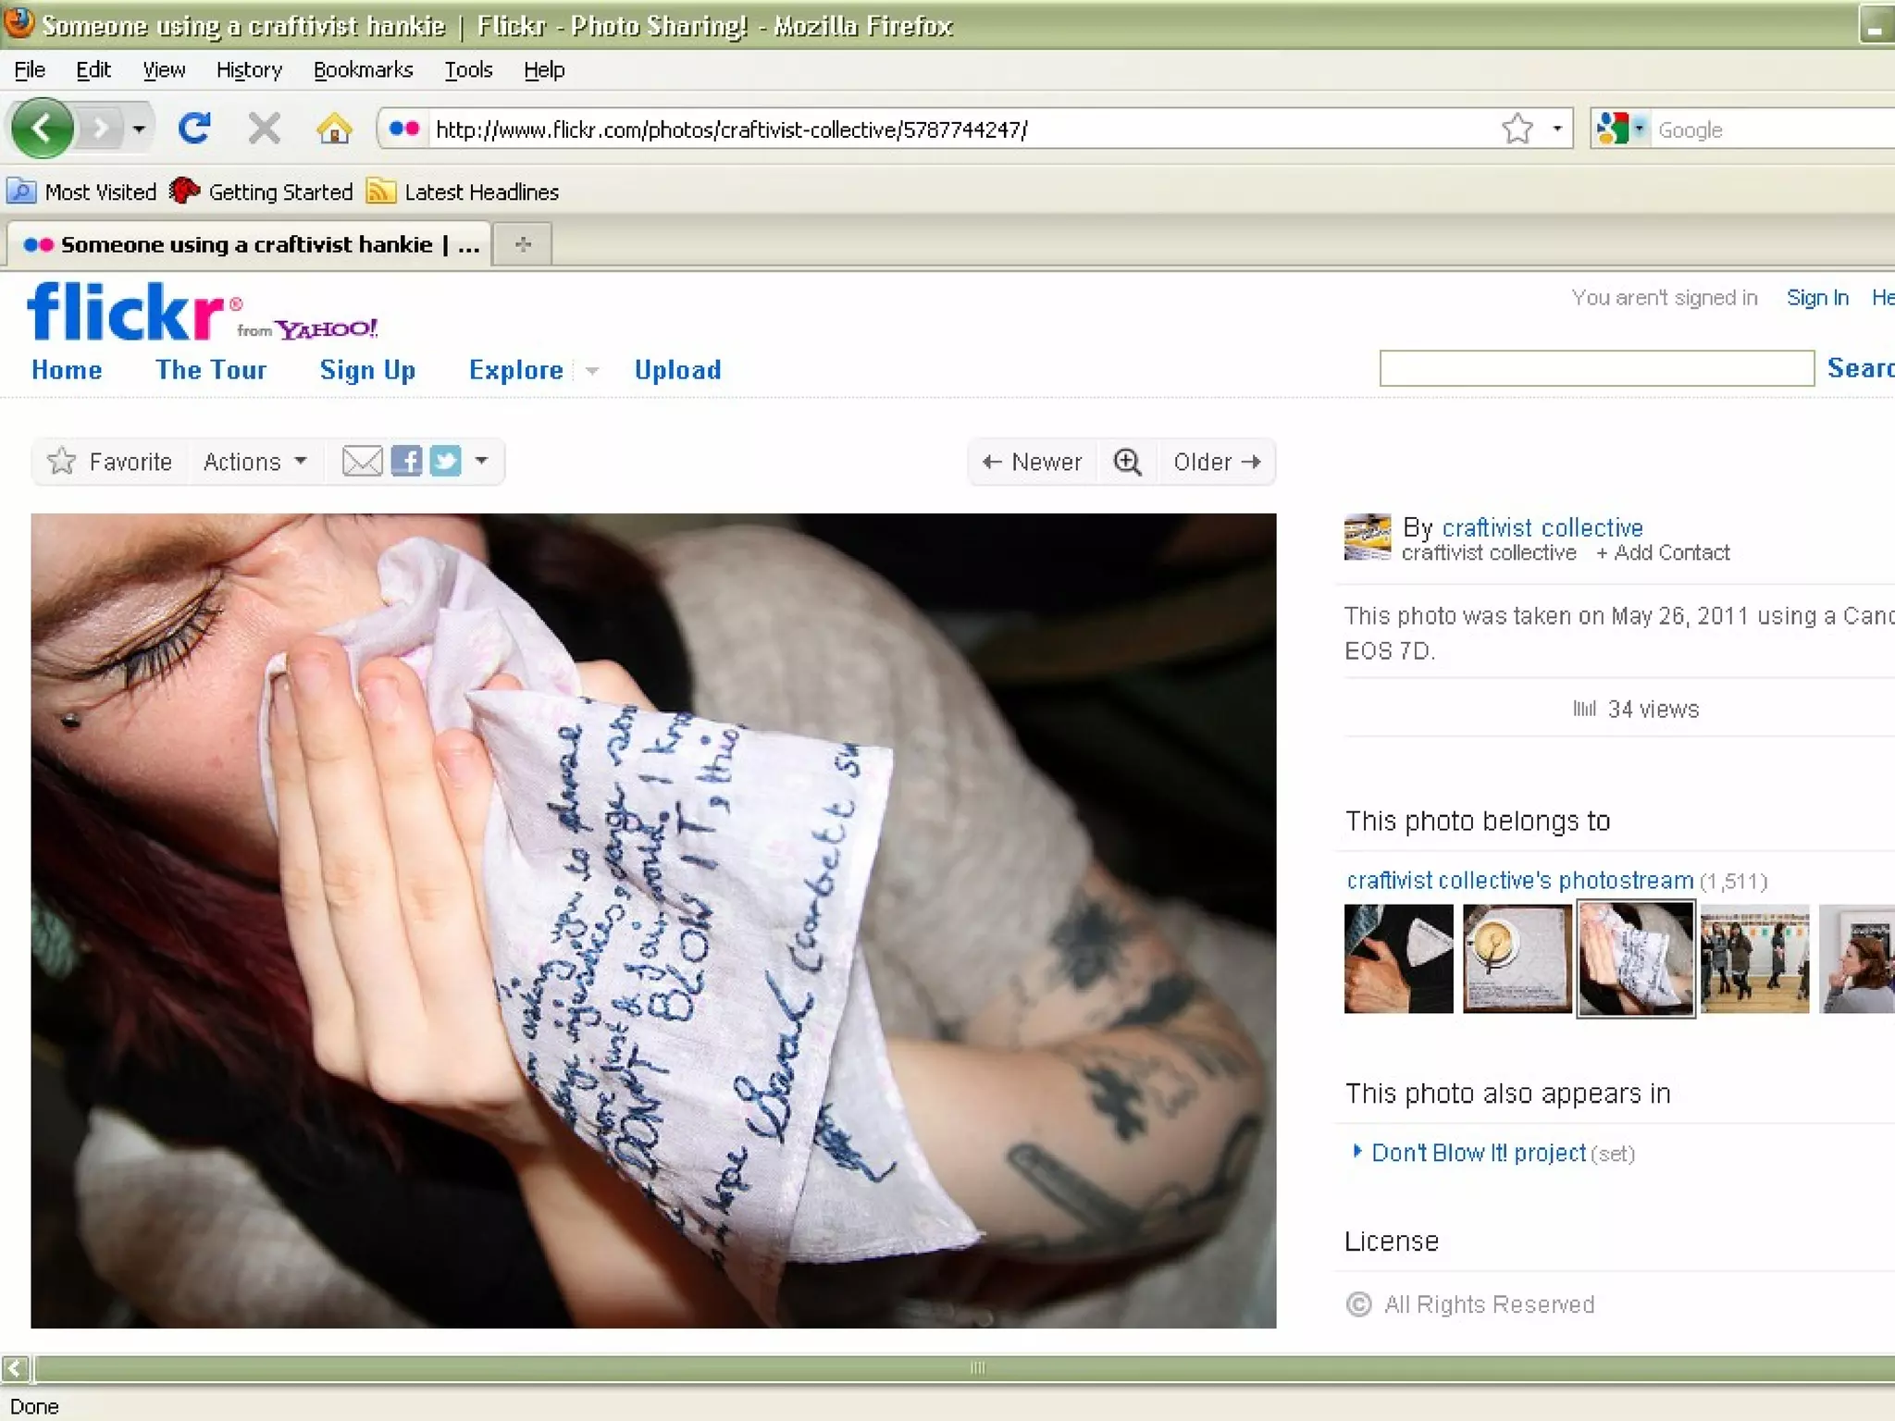
Task: Share photo via the Twitter icon
Action: pyautogui.click(x=445, y=461)
